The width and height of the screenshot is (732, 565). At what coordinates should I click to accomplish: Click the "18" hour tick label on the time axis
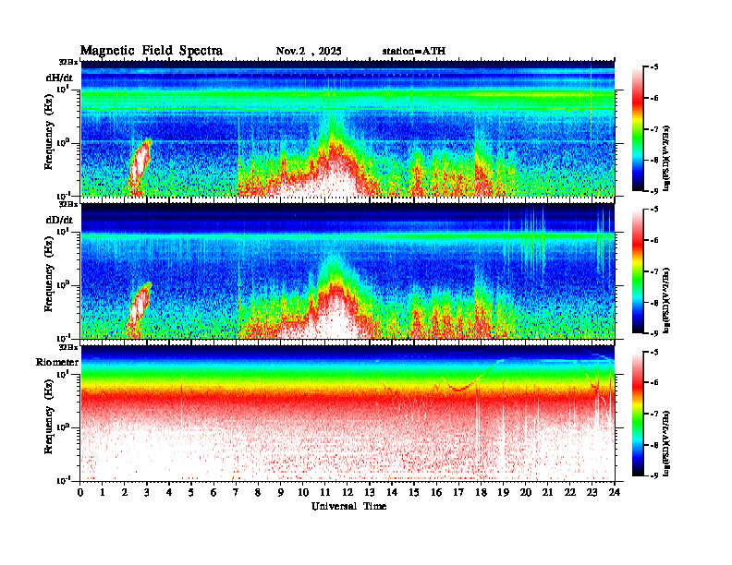tap(481, 492)
